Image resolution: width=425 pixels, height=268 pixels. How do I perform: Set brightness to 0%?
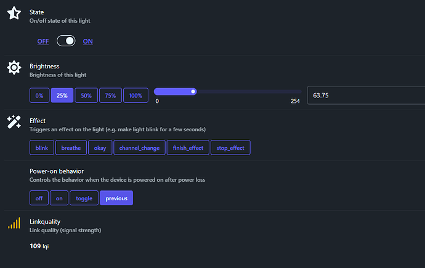pyautogui.click(x=39, y=95)
